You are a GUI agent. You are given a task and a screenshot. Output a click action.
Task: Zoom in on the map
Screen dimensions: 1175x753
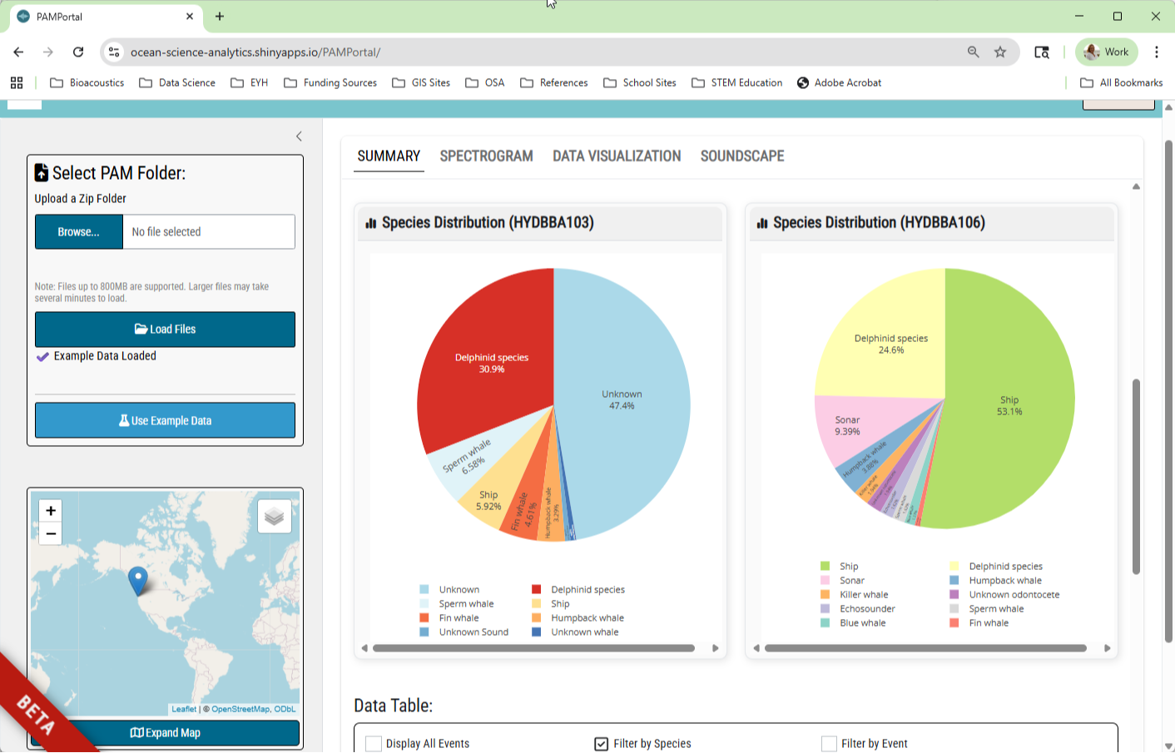[51, 511]
